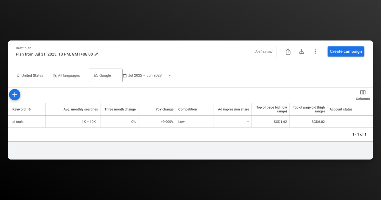Image resolution: width=381 pixels, height=200 pixels.
Task: Click the '+9,900%' YoY change value
Action: tap(167, 122)
